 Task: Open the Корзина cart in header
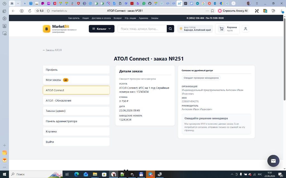click(x=227, y=29)
